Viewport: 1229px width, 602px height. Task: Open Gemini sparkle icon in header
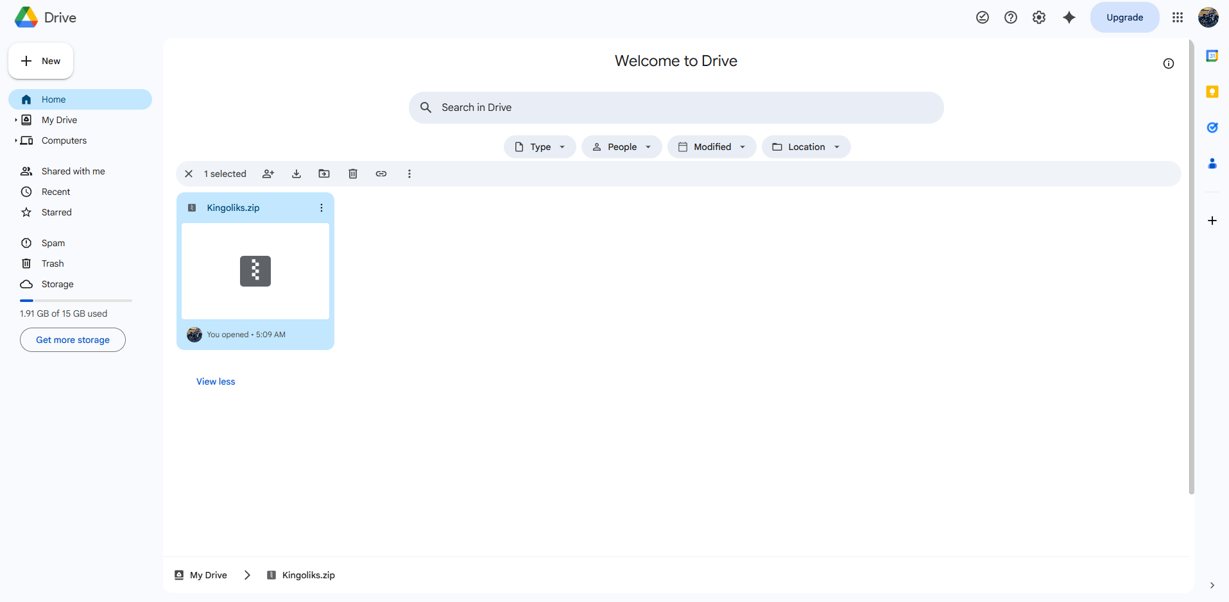pyautogui.click(x=1069, y=17)
